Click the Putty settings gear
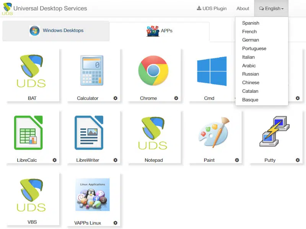This screenshot has height=229, width=306. (298, 160)
